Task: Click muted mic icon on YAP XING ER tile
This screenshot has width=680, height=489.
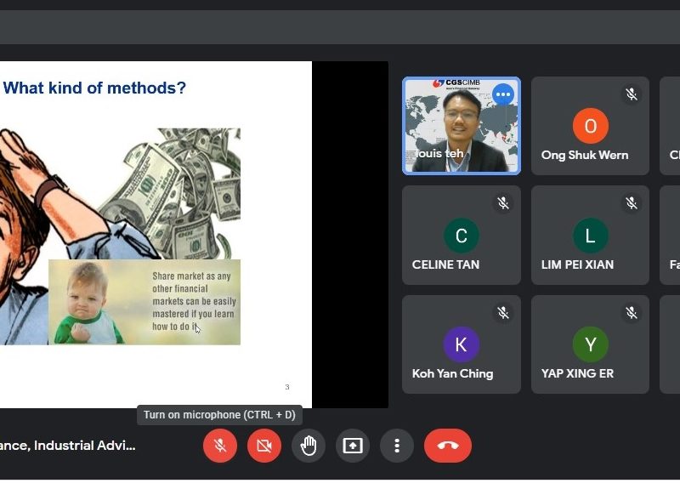Action: [x=632, y=312]
